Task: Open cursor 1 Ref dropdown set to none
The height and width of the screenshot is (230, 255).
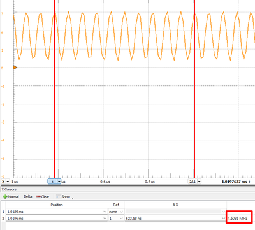Action: 121,212
